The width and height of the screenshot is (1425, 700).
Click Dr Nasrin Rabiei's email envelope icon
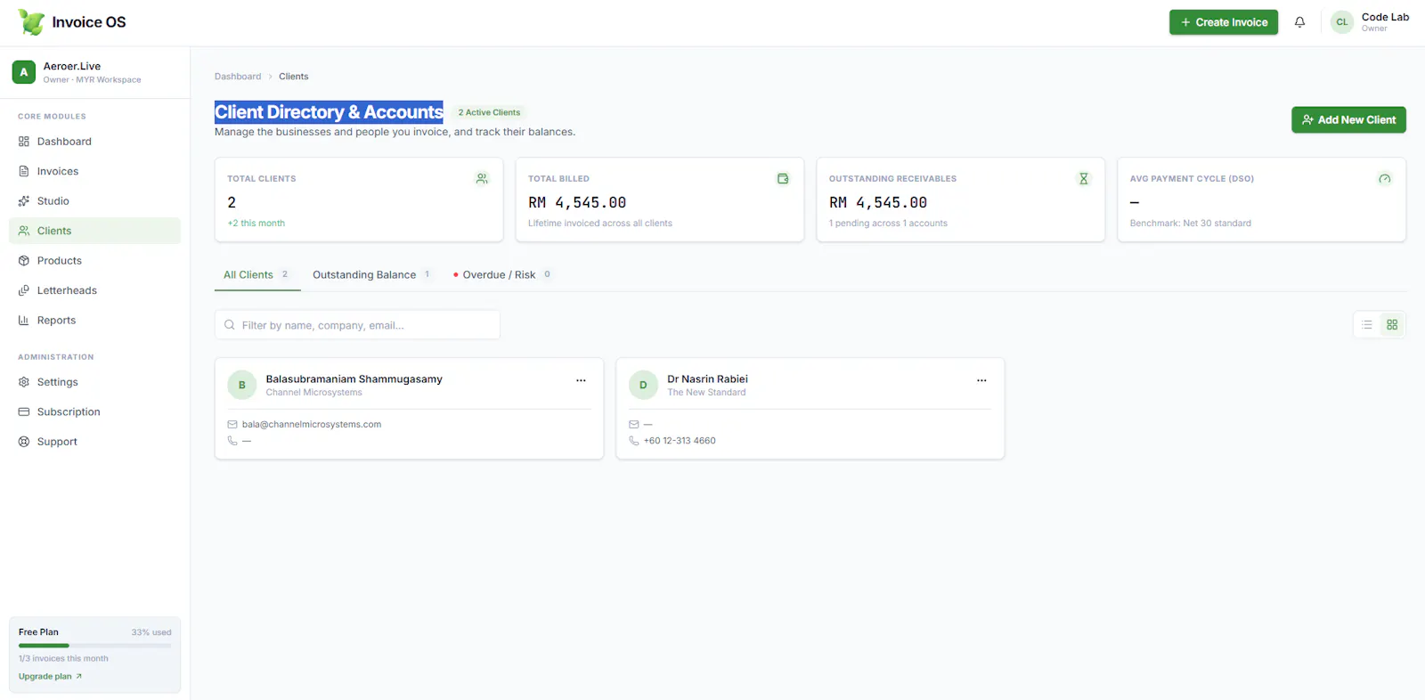[634, 425]
